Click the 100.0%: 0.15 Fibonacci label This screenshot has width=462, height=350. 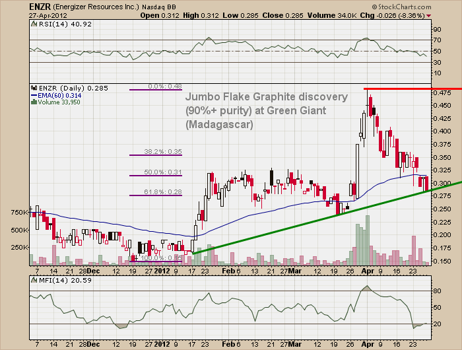tap(162, 258)
